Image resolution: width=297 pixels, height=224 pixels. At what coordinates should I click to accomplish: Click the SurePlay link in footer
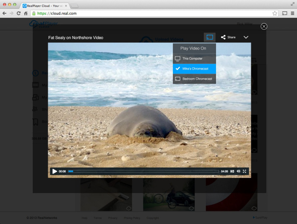coord(260,218)
